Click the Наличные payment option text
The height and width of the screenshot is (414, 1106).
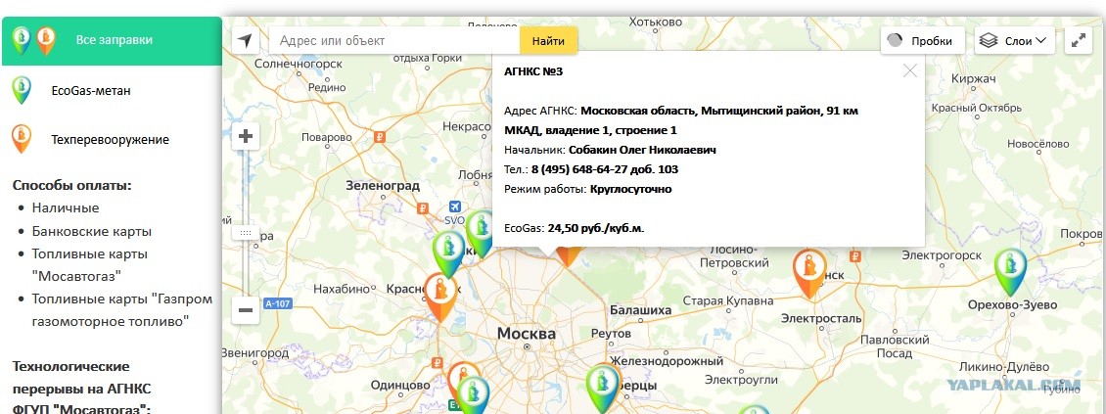click(66, 208)
